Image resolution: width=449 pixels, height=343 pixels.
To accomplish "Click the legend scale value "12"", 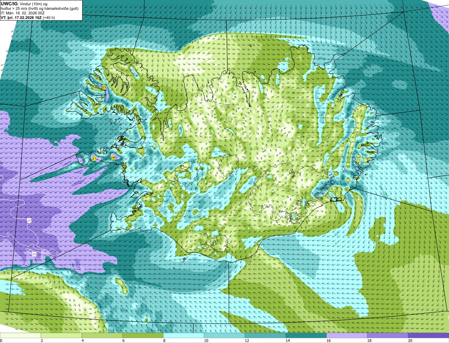I will 247,341.
